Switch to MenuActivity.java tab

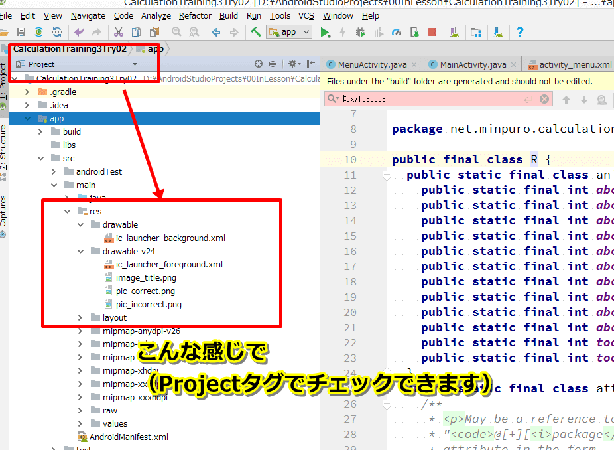pyautogui.click(x=372, y=64)
